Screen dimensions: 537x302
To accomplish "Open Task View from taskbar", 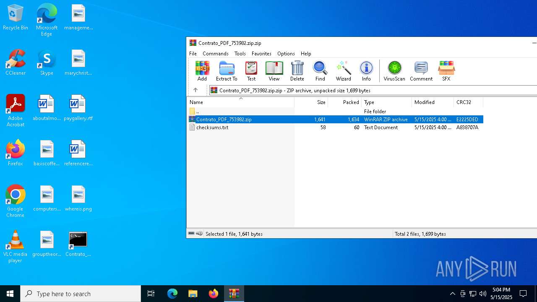I will pos(151,294).
